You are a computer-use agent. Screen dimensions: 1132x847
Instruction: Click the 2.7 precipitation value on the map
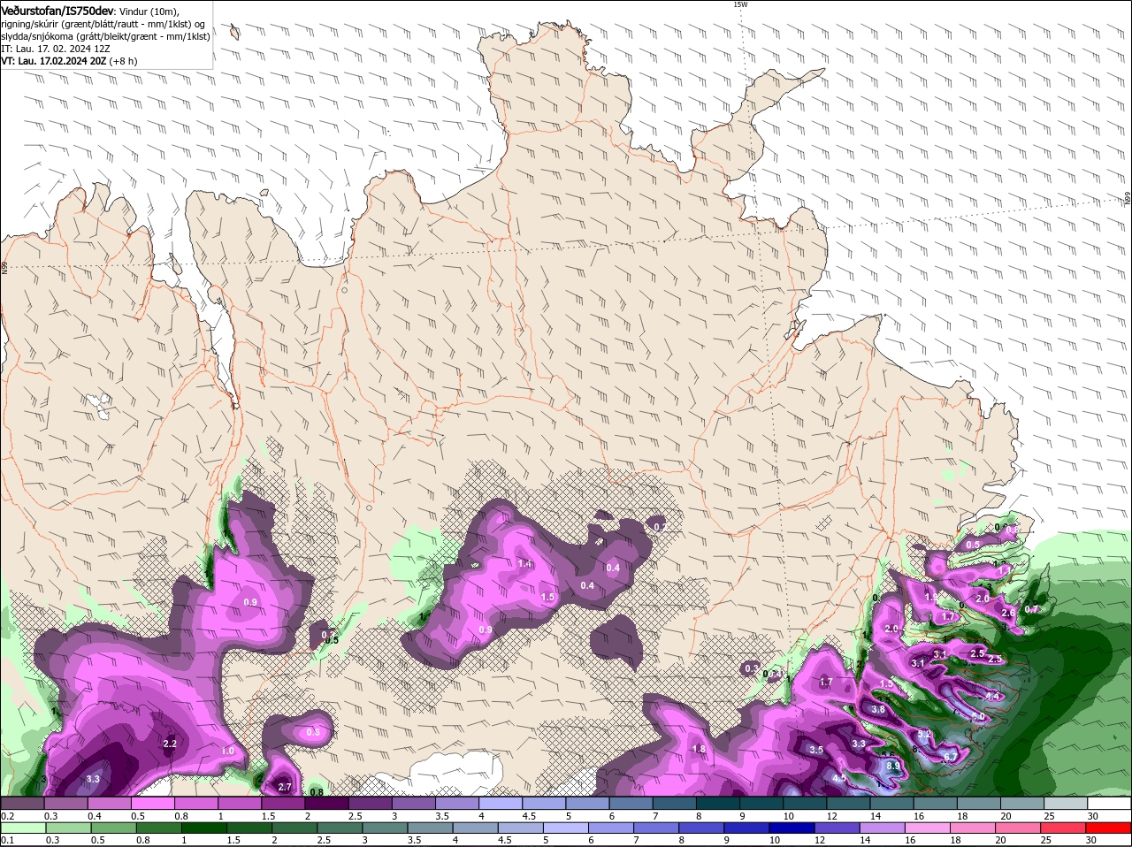pos(285,787)
